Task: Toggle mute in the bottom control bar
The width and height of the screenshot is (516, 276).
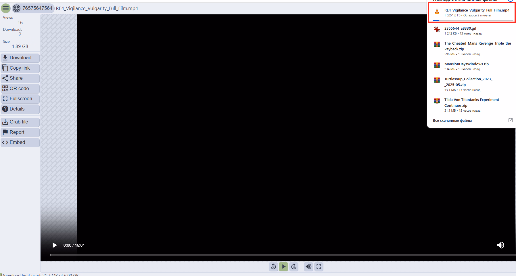Action: [x=308, y=267]
